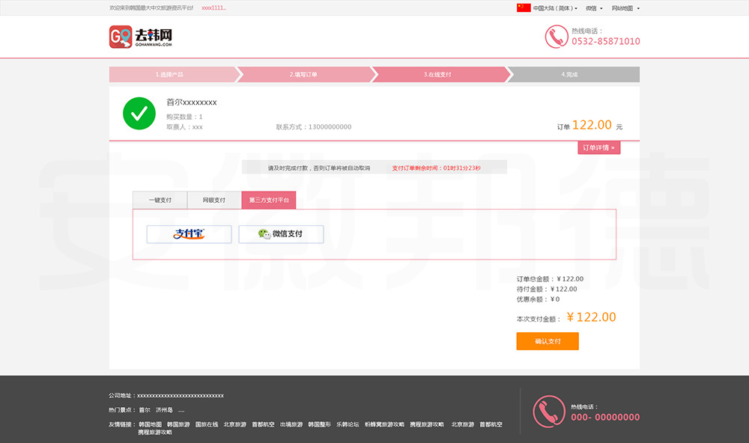Screen dimensions: 749x443
Task: Expand the 网站地图 site map dropdown
Action: [625, 8]
